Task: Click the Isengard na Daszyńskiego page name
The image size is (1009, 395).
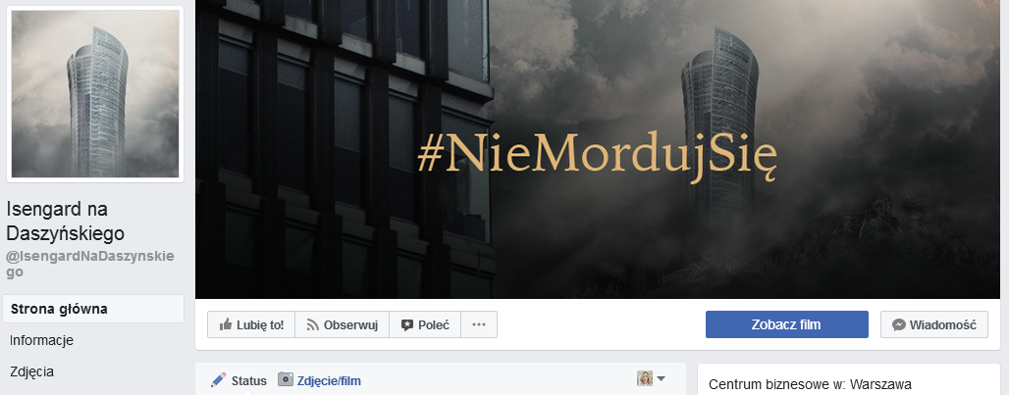Action: pyautogui.click(x=66, y=221)
